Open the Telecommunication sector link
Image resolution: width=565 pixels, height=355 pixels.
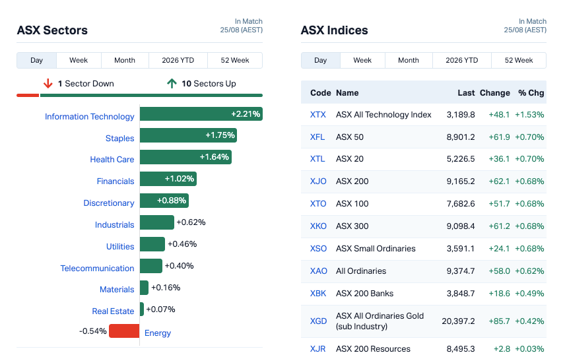coord(97,268)
